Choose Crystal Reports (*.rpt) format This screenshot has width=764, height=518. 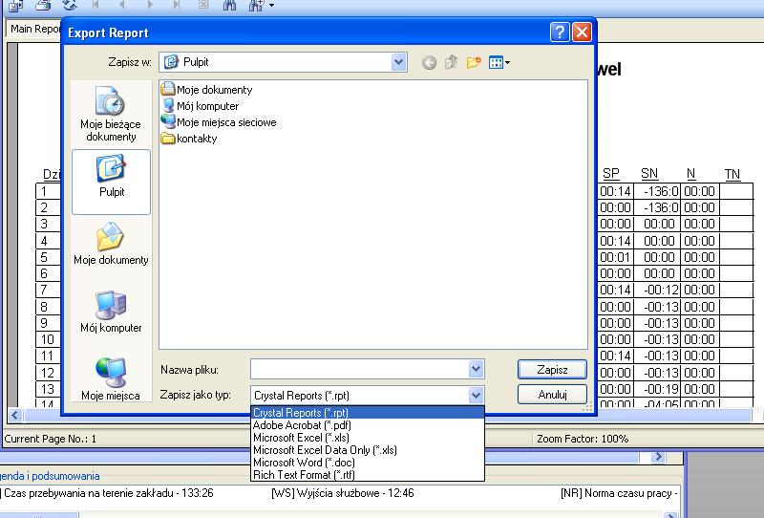coord(368,413)
